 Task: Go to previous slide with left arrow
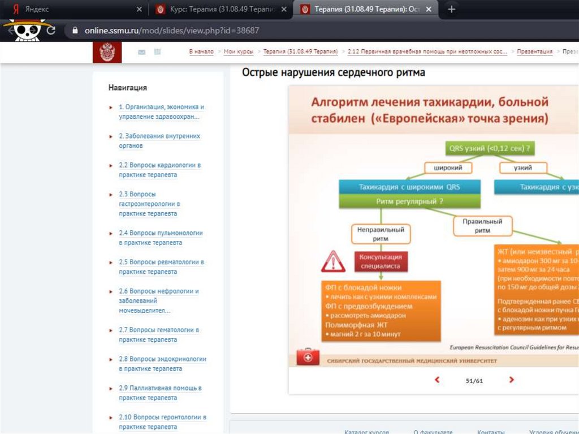pos(437,380)
